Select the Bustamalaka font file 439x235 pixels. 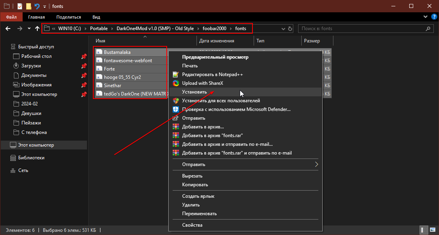tap(117, 52)
